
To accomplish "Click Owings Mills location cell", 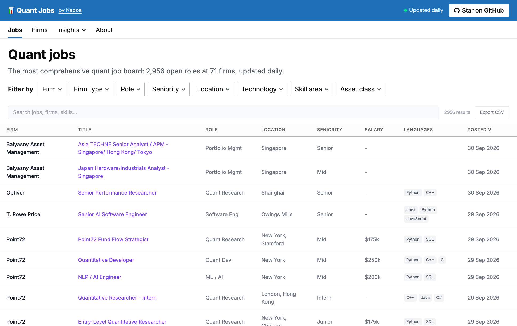I will pos(277,214).
